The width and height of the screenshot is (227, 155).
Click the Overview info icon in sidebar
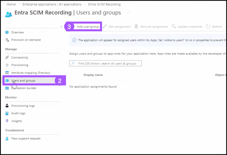click(7, 32)
